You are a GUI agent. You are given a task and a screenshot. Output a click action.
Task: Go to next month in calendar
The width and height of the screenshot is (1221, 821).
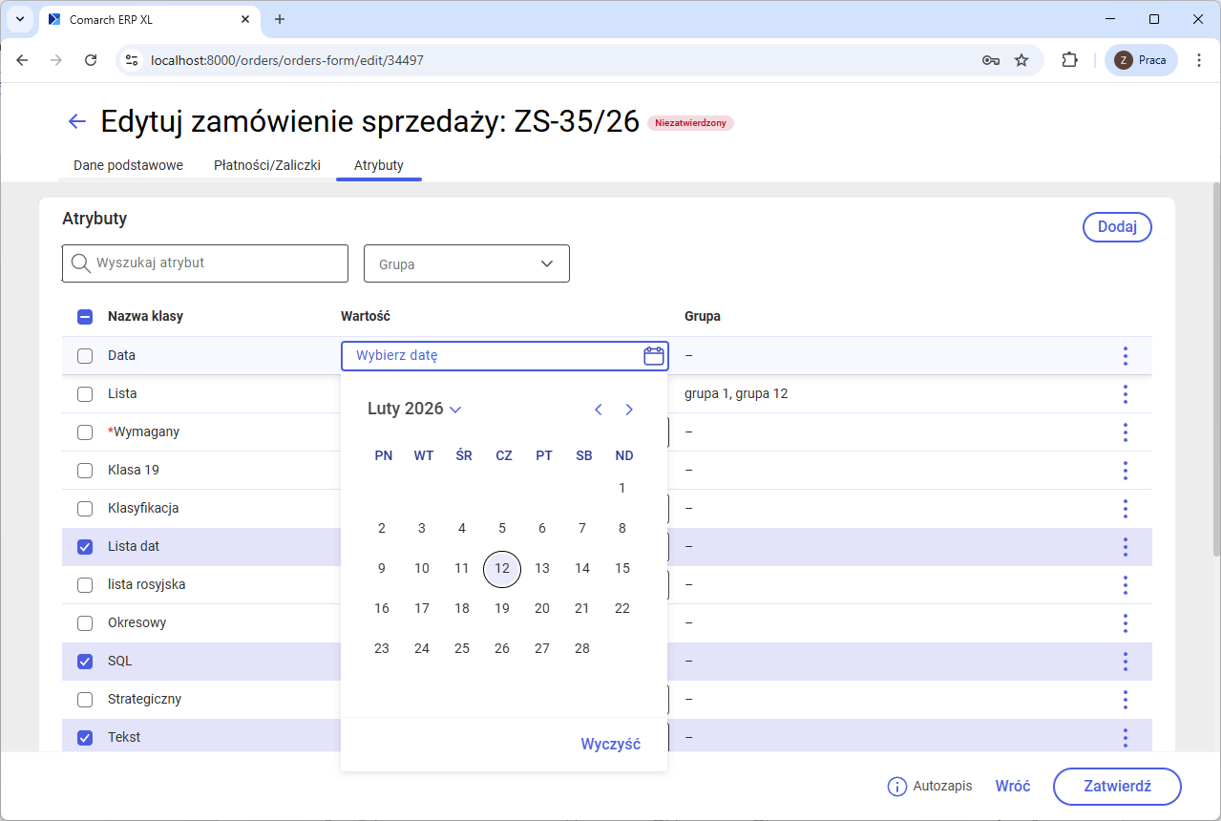pyautogui.click(x=629, y=409)
